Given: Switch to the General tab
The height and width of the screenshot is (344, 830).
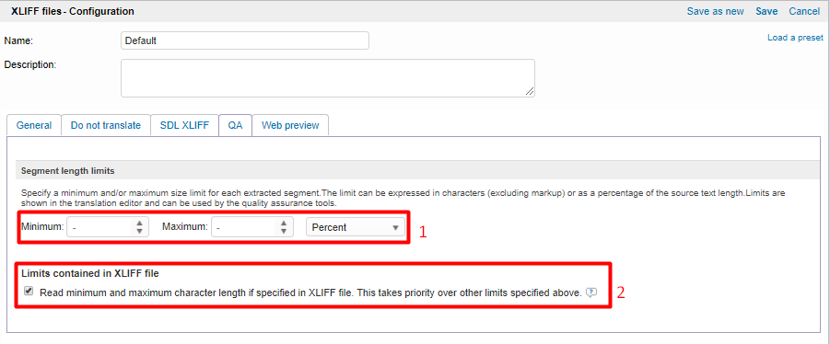Looking at the screenshot, I should pyautogui.click(x=34, y=125).
